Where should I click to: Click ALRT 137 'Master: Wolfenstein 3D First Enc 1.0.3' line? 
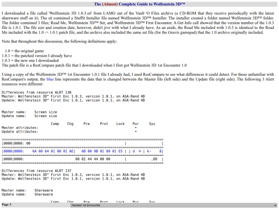[73, 175]
